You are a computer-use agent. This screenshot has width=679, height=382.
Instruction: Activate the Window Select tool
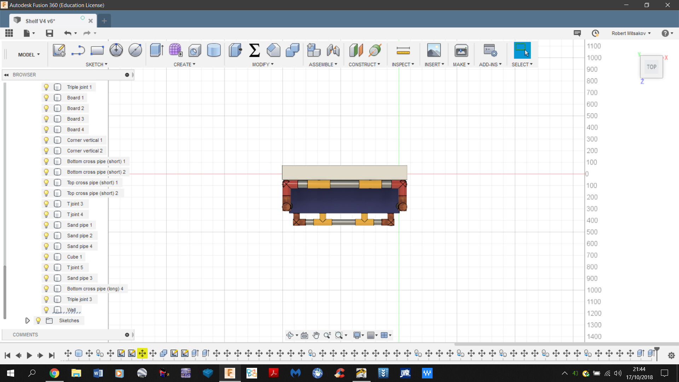[522, 50]
